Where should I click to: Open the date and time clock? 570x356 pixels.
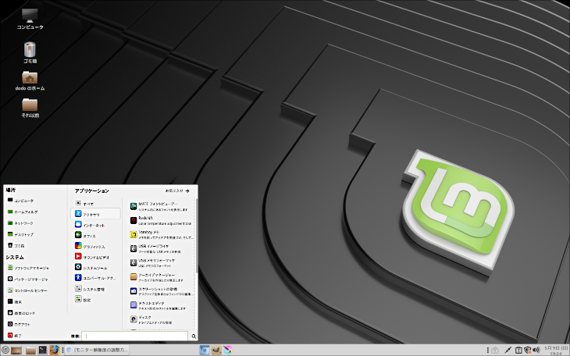point(556,351)
